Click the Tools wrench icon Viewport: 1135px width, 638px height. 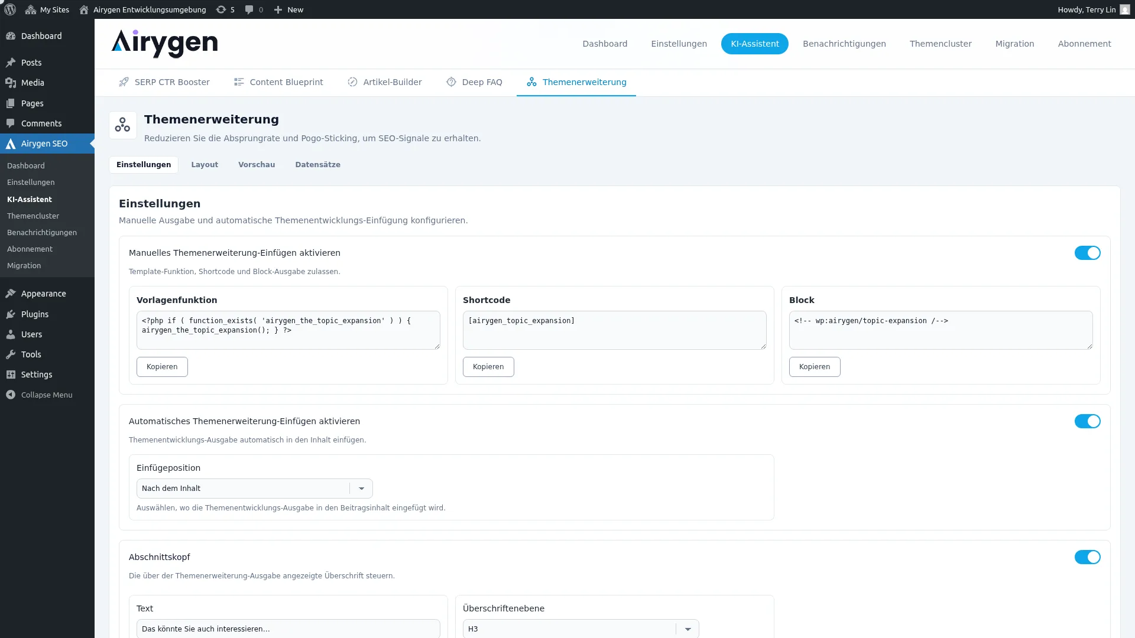pyautogui.click(x=11, y=354)
